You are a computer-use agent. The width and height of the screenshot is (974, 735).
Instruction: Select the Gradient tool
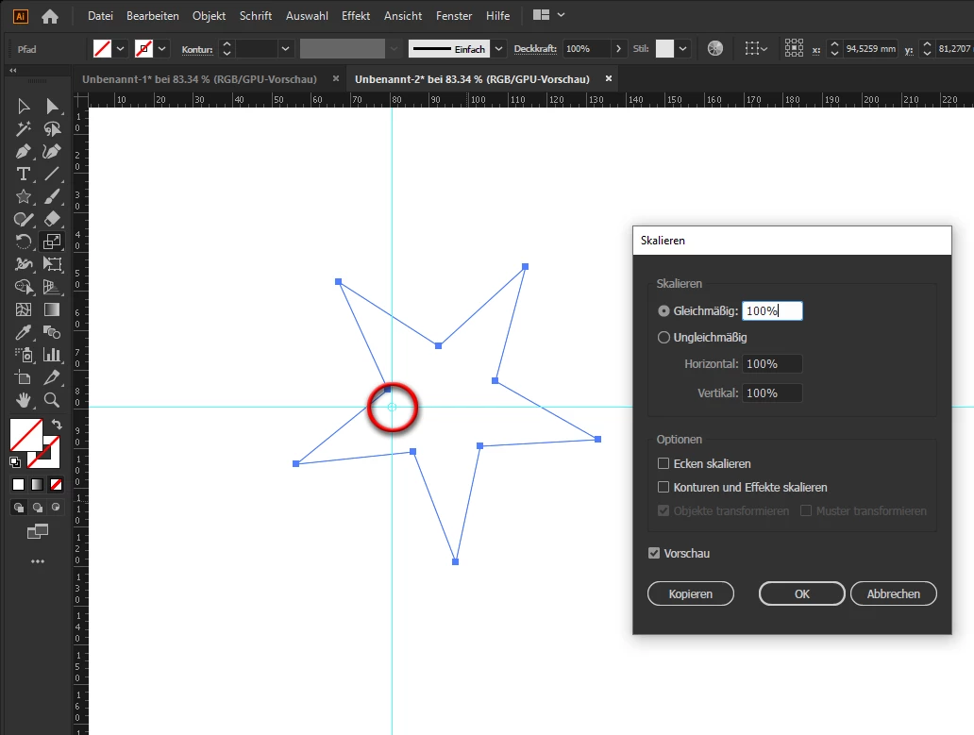(x=52, y=309)
